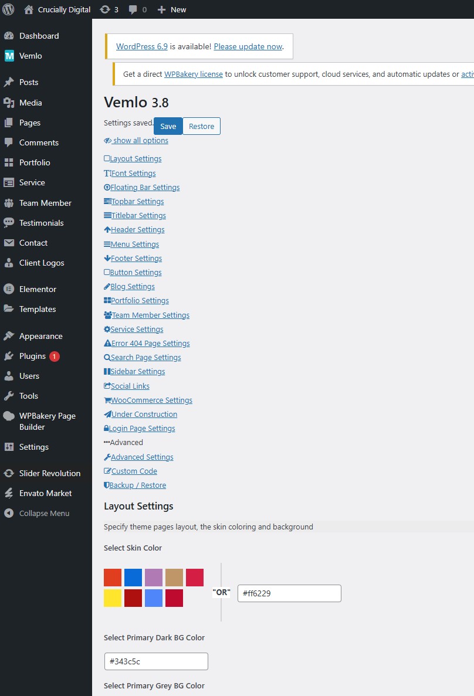
Task: Open the New content dropdown
Action: pos(172,9)
